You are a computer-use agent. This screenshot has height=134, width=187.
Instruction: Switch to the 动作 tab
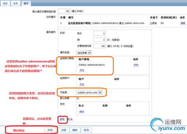(x=5, y=3)
